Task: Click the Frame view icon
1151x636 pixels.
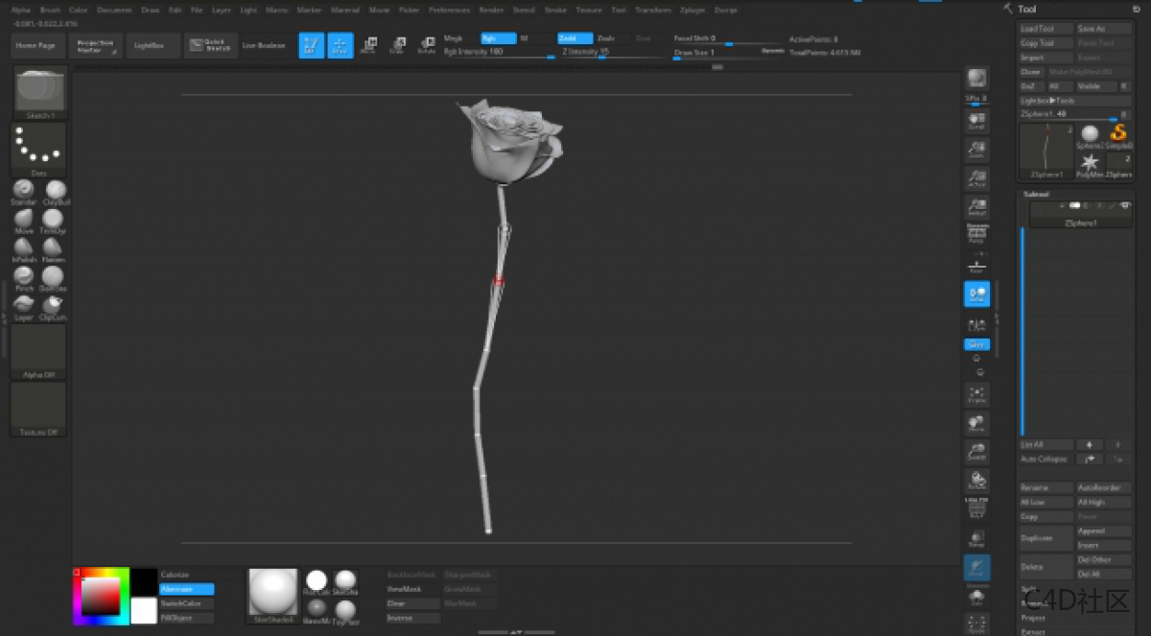Action: point(976,394)
